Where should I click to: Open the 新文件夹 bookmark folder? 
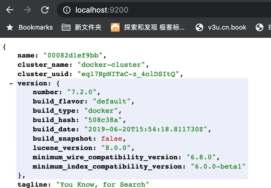(82, 27)
